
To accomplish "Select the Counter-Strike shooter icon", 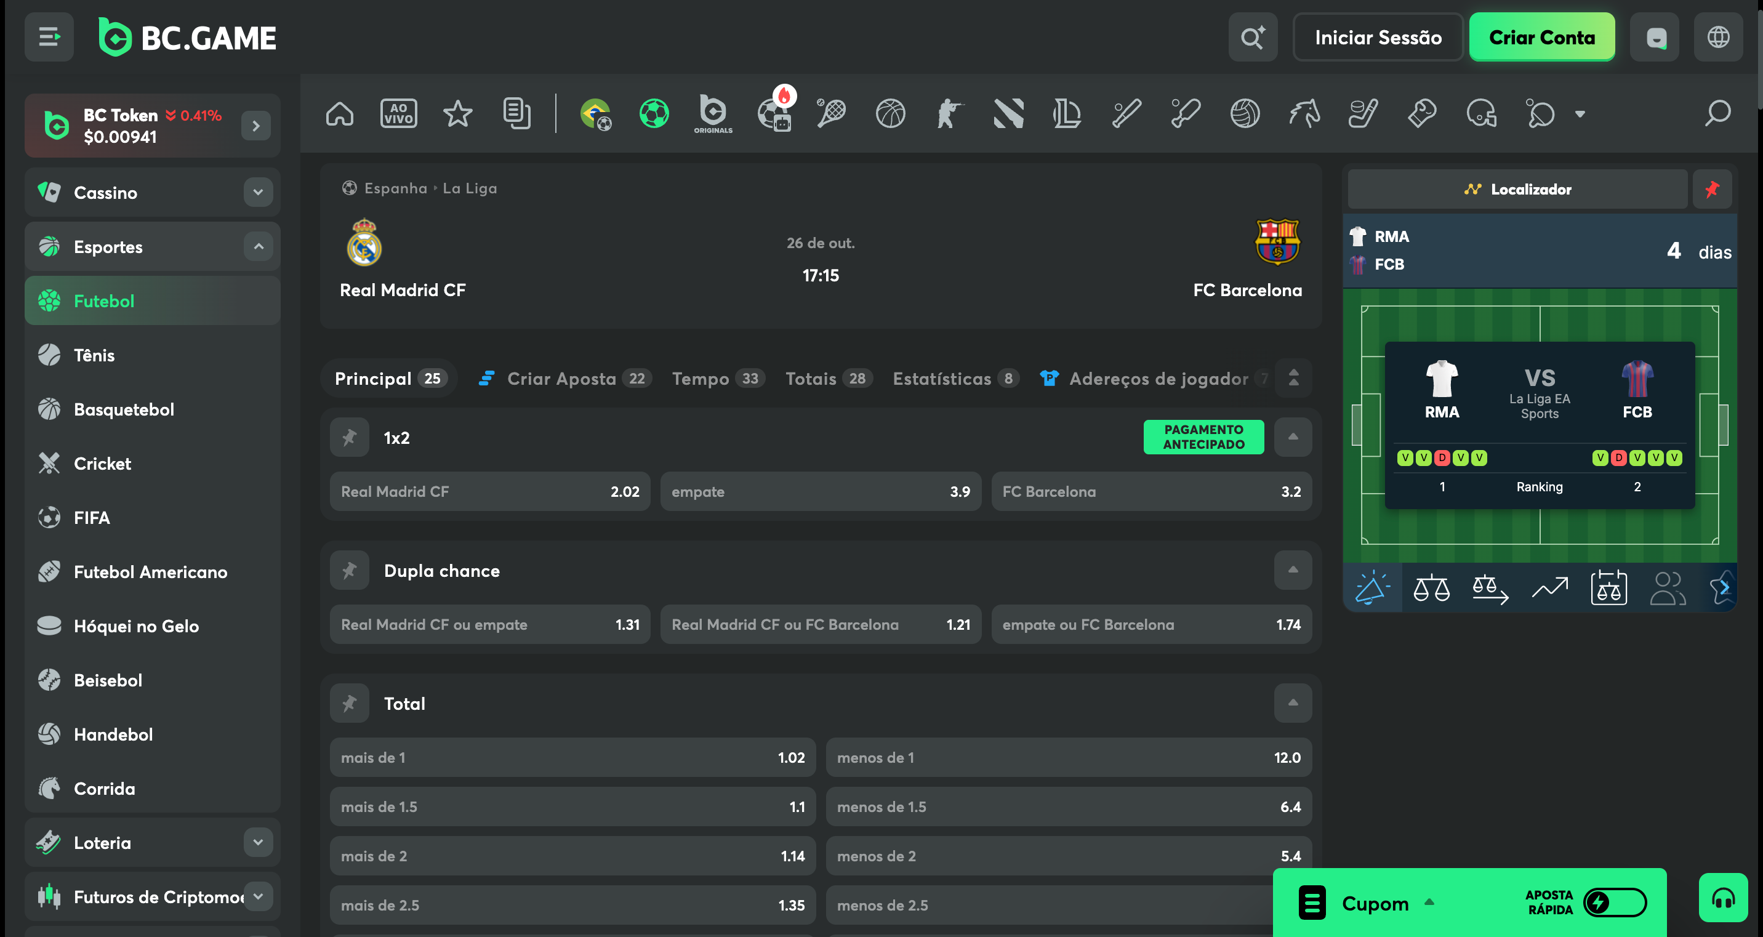I will point(950,114).
